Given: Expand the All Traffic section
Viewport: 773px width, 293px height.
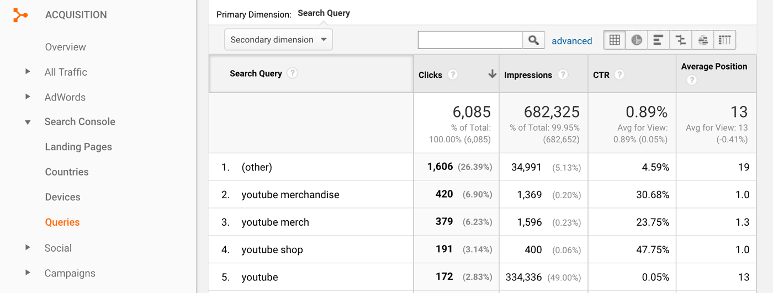Looking at the screenshot, I should coord(28,72).
